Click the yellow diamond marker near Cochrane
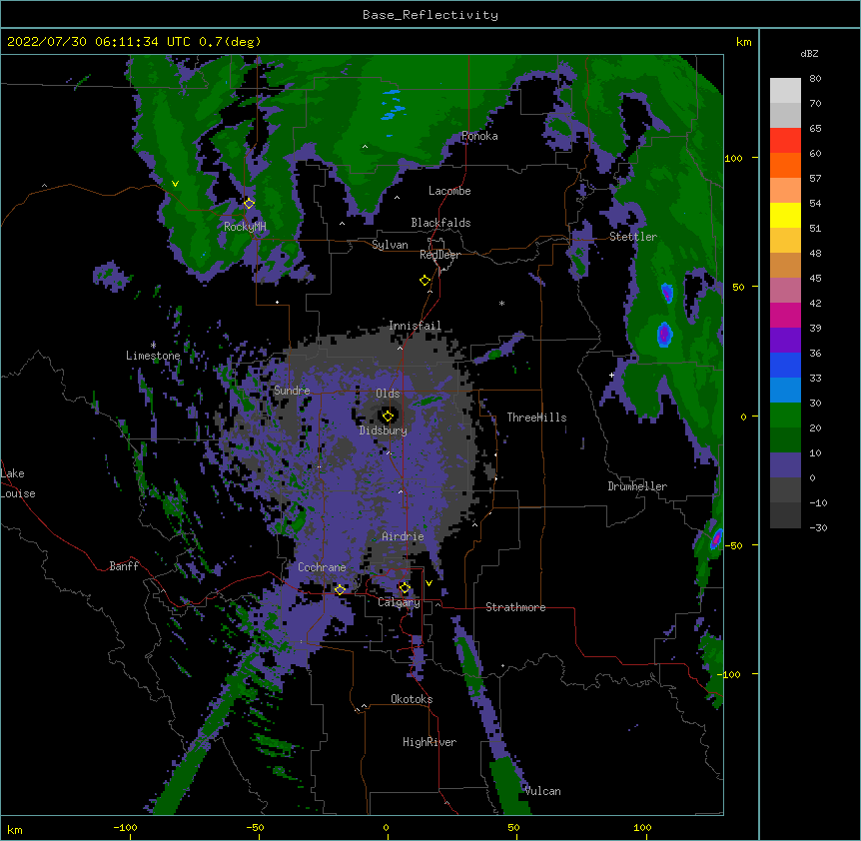The width and height of the screenshot is (861, 841). point(340,589)
